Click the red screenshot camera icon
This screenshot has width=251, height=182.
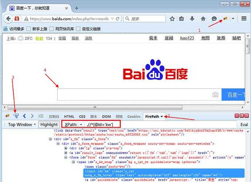coord(17,19)
